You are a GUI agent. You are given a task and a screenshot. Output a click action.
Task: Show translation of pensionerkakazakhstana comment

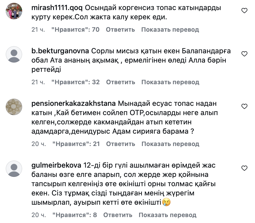pyautogui.click(x=170, y=144)
